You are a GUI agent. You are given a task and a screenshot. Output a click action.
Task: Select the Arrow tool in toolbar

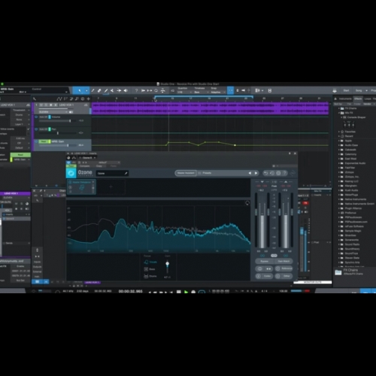pos(80,90)
